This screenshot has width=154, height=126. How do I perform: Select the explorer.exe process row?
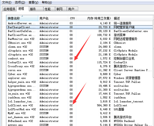coord(80,78)
